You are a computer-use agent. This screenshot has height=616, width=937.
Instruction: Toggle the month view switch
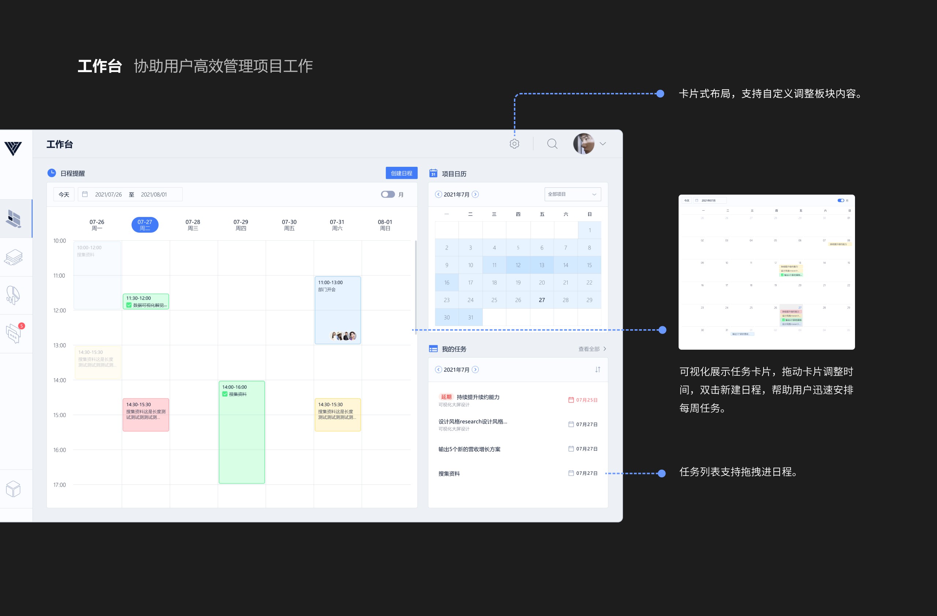(x=387, y=194)
